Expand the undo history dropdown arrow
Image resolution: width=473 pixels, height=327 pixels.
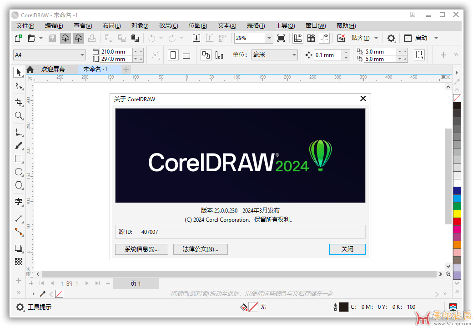(161, 38)
